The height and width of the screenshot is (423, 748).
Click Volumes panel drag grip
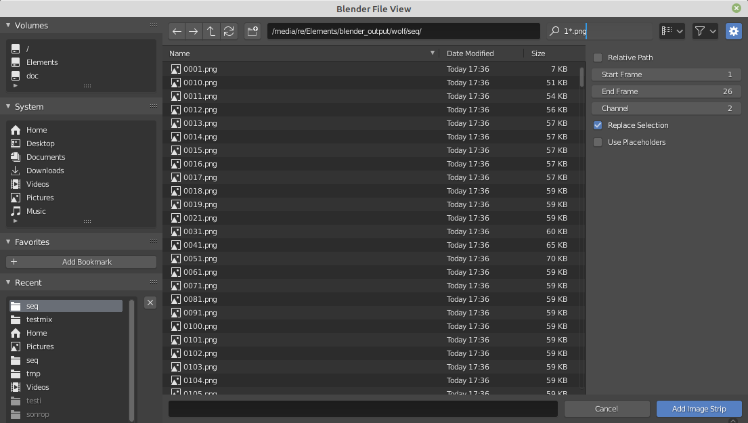pyautogui.click(x=154, y=25)
